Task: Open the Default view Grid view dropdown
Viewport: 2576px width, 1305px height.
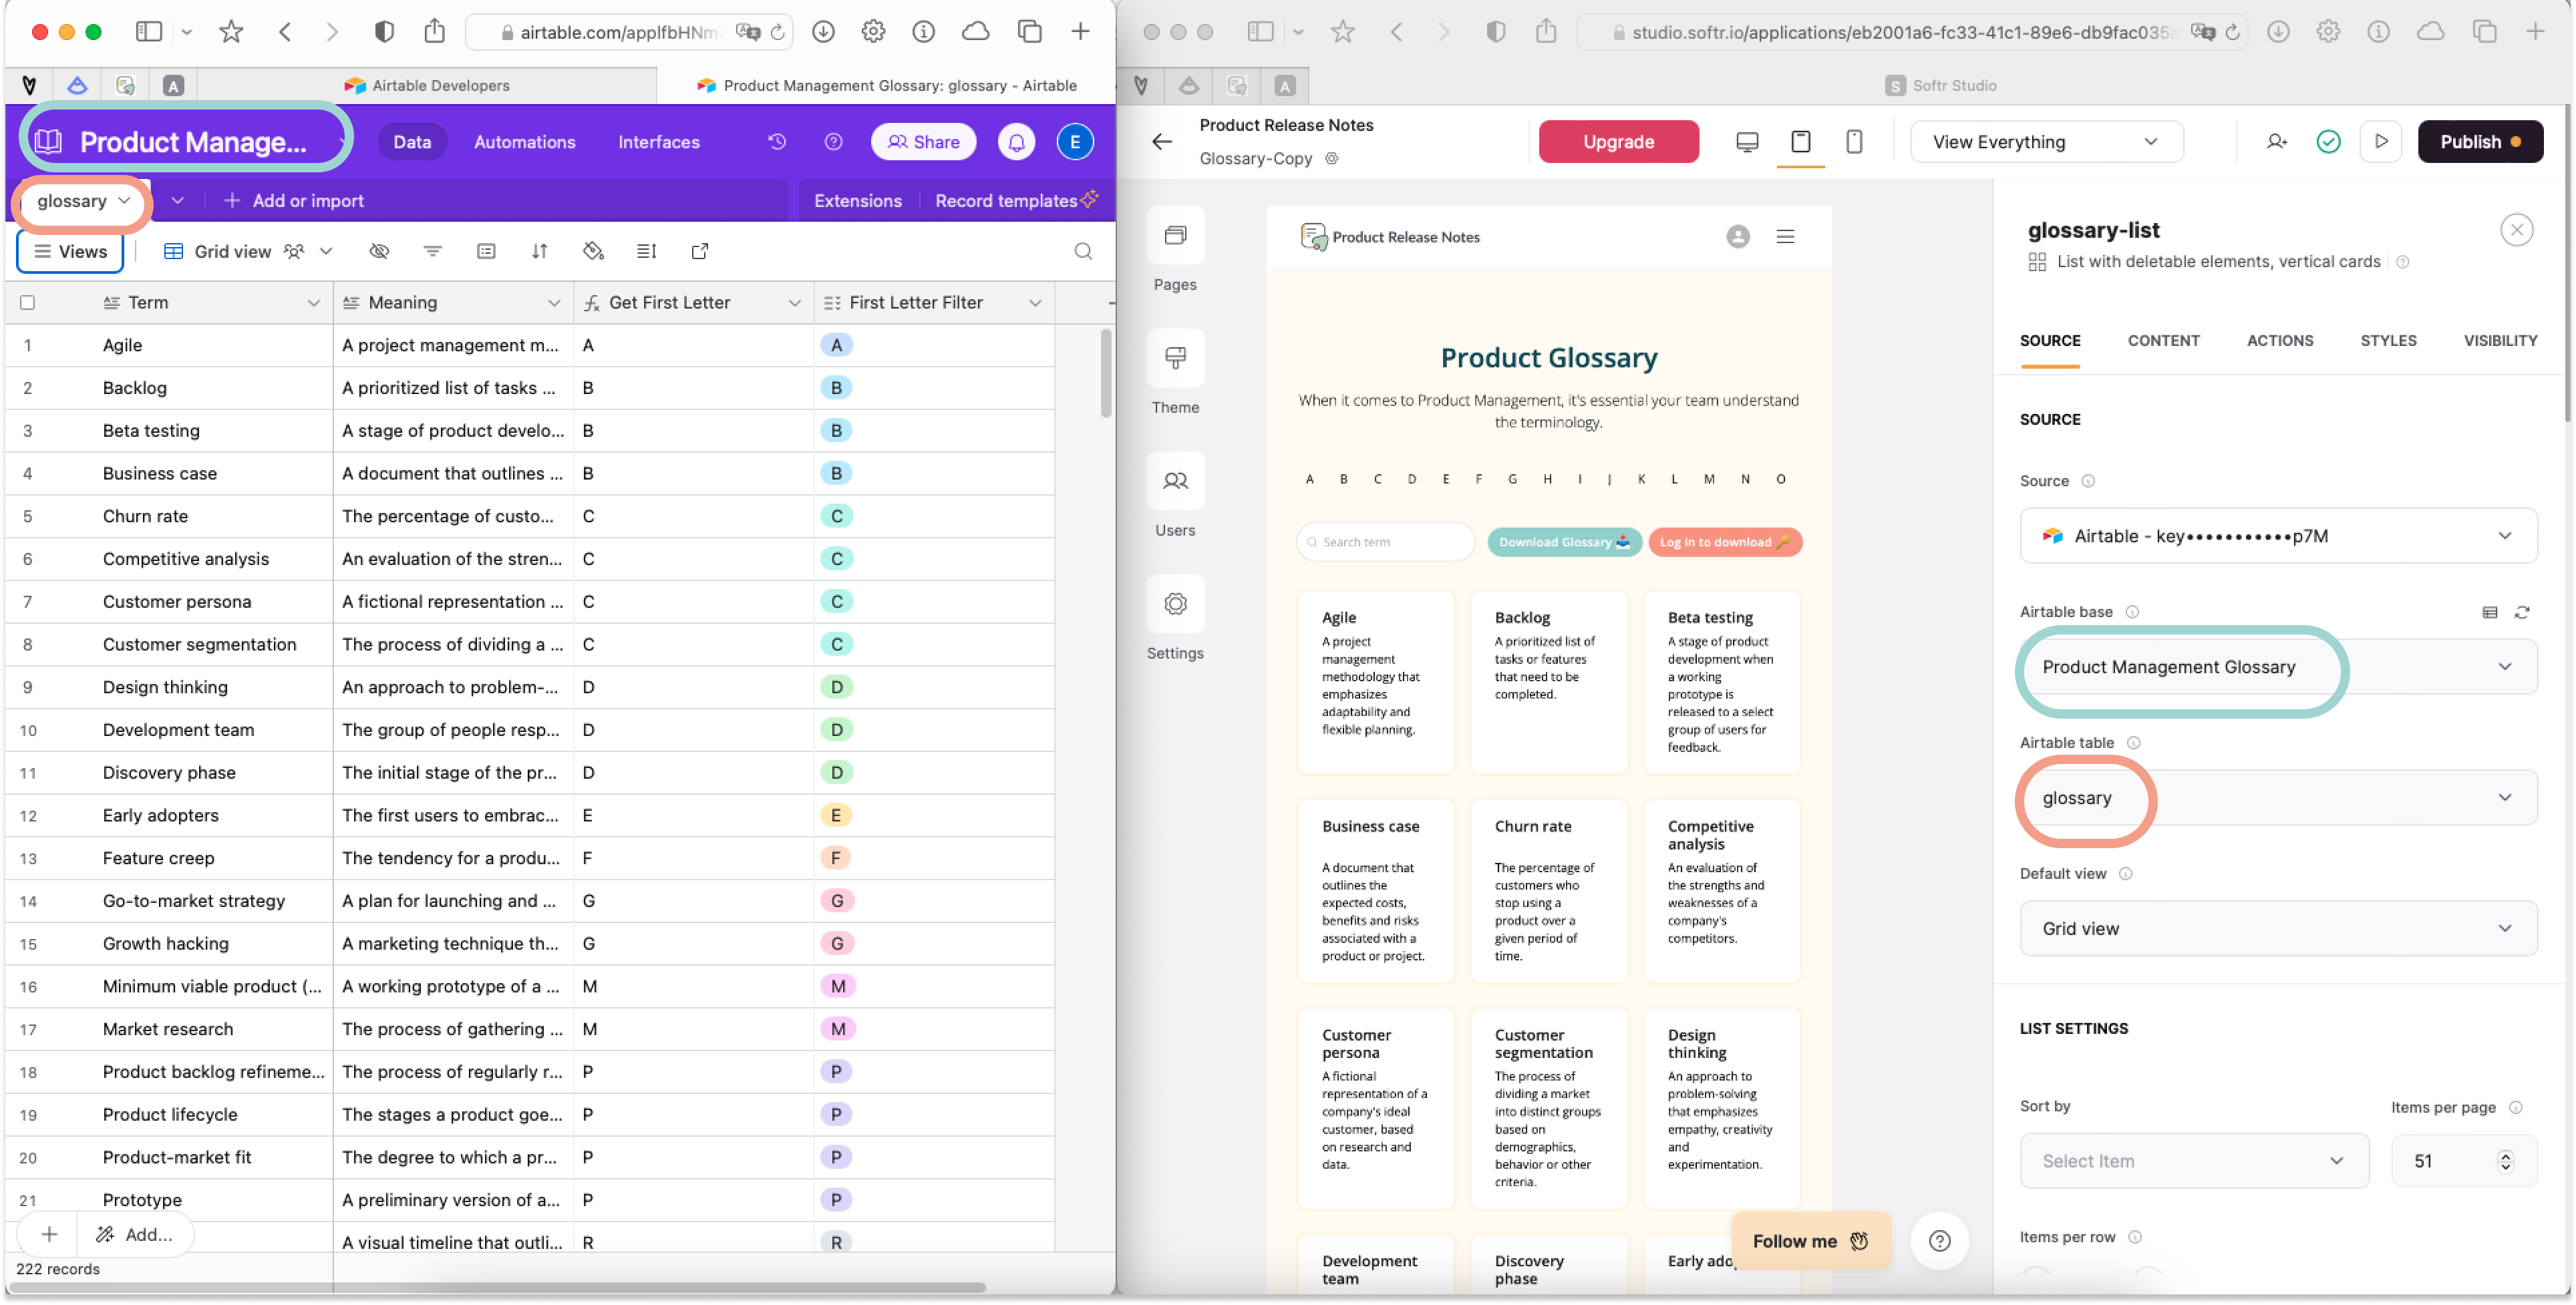Action: pyautogui.click(x=2278, y=929)
